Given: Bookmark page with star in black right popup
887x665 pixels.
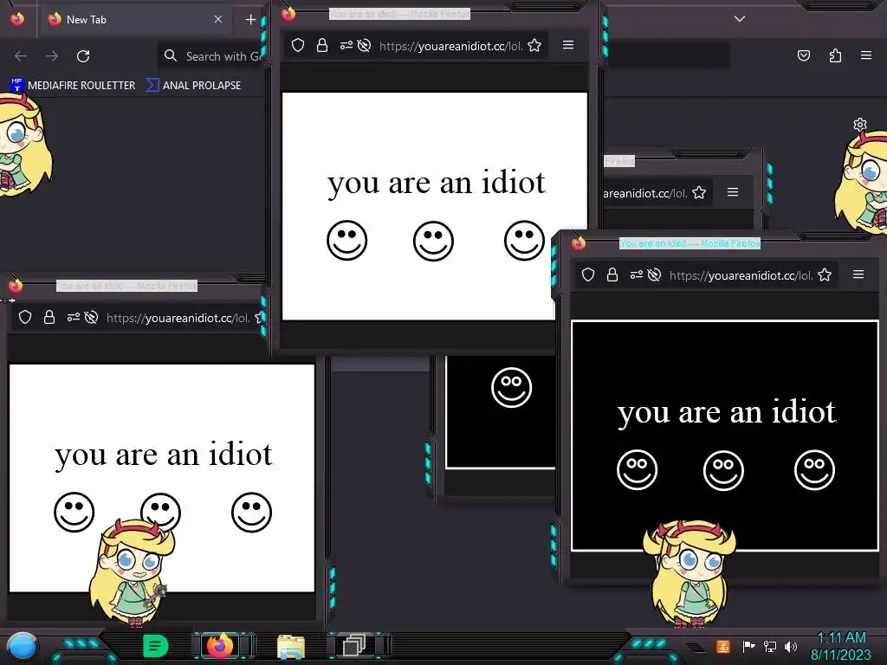Looking at the screenshot, I should tap(825, 274).
